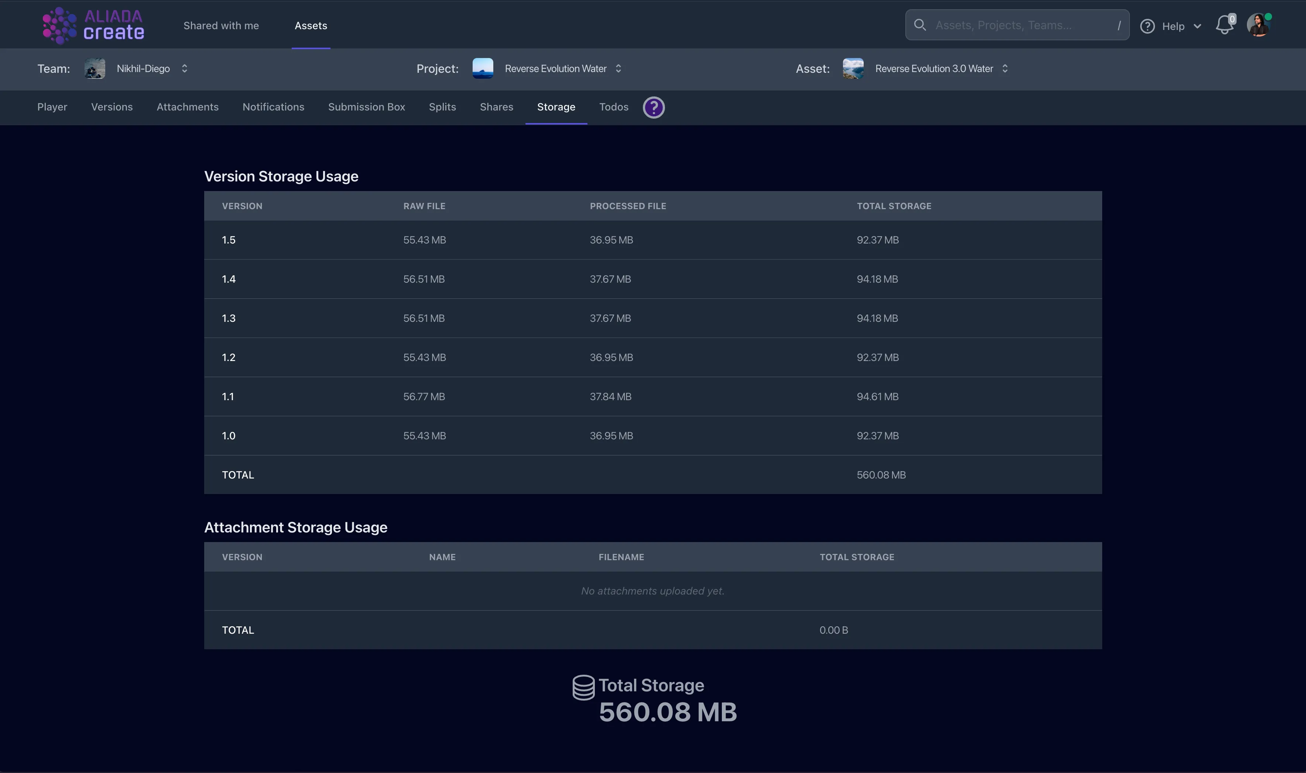
Task: Click the Aliada Create logo
Action: click(x=93, y=25)
